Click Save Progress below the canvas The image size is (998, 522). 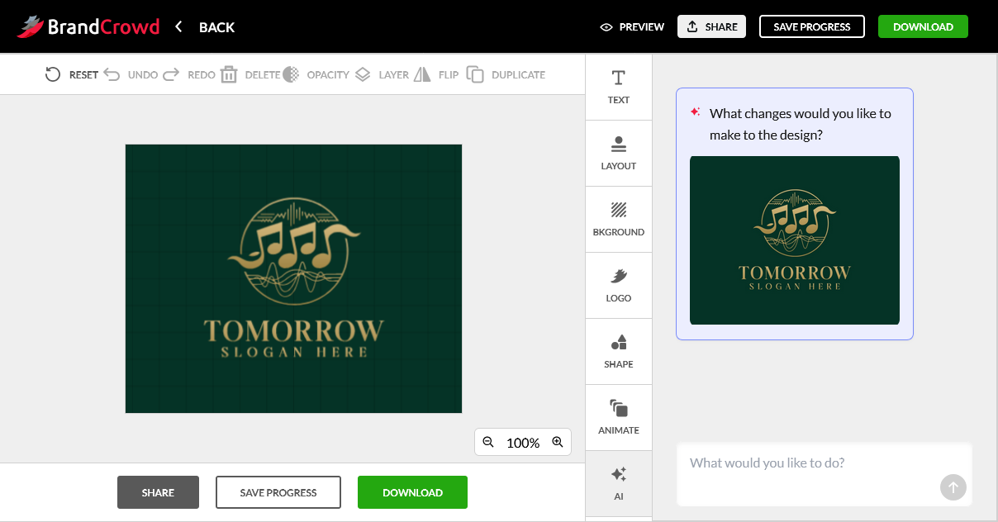pyautogui.click(x=278, y=492)
